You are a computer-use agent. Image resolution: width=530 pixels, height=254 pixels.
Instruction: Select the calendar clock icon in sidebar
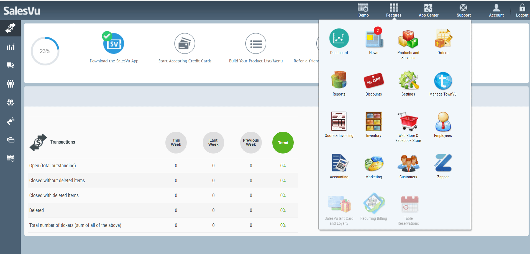coord(10,158)
